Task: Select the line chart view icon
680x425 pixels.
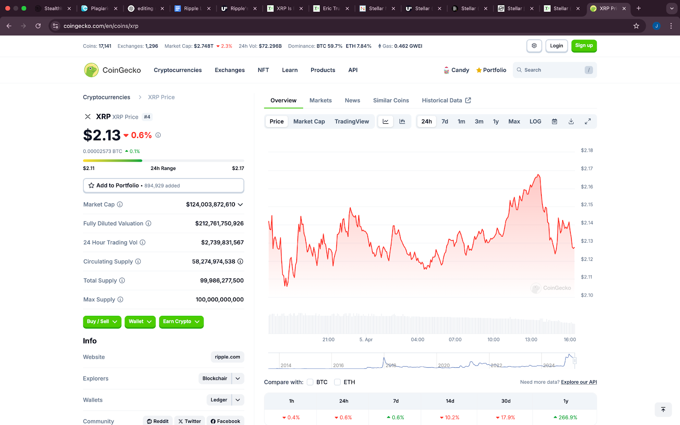Action: [385, 122]
